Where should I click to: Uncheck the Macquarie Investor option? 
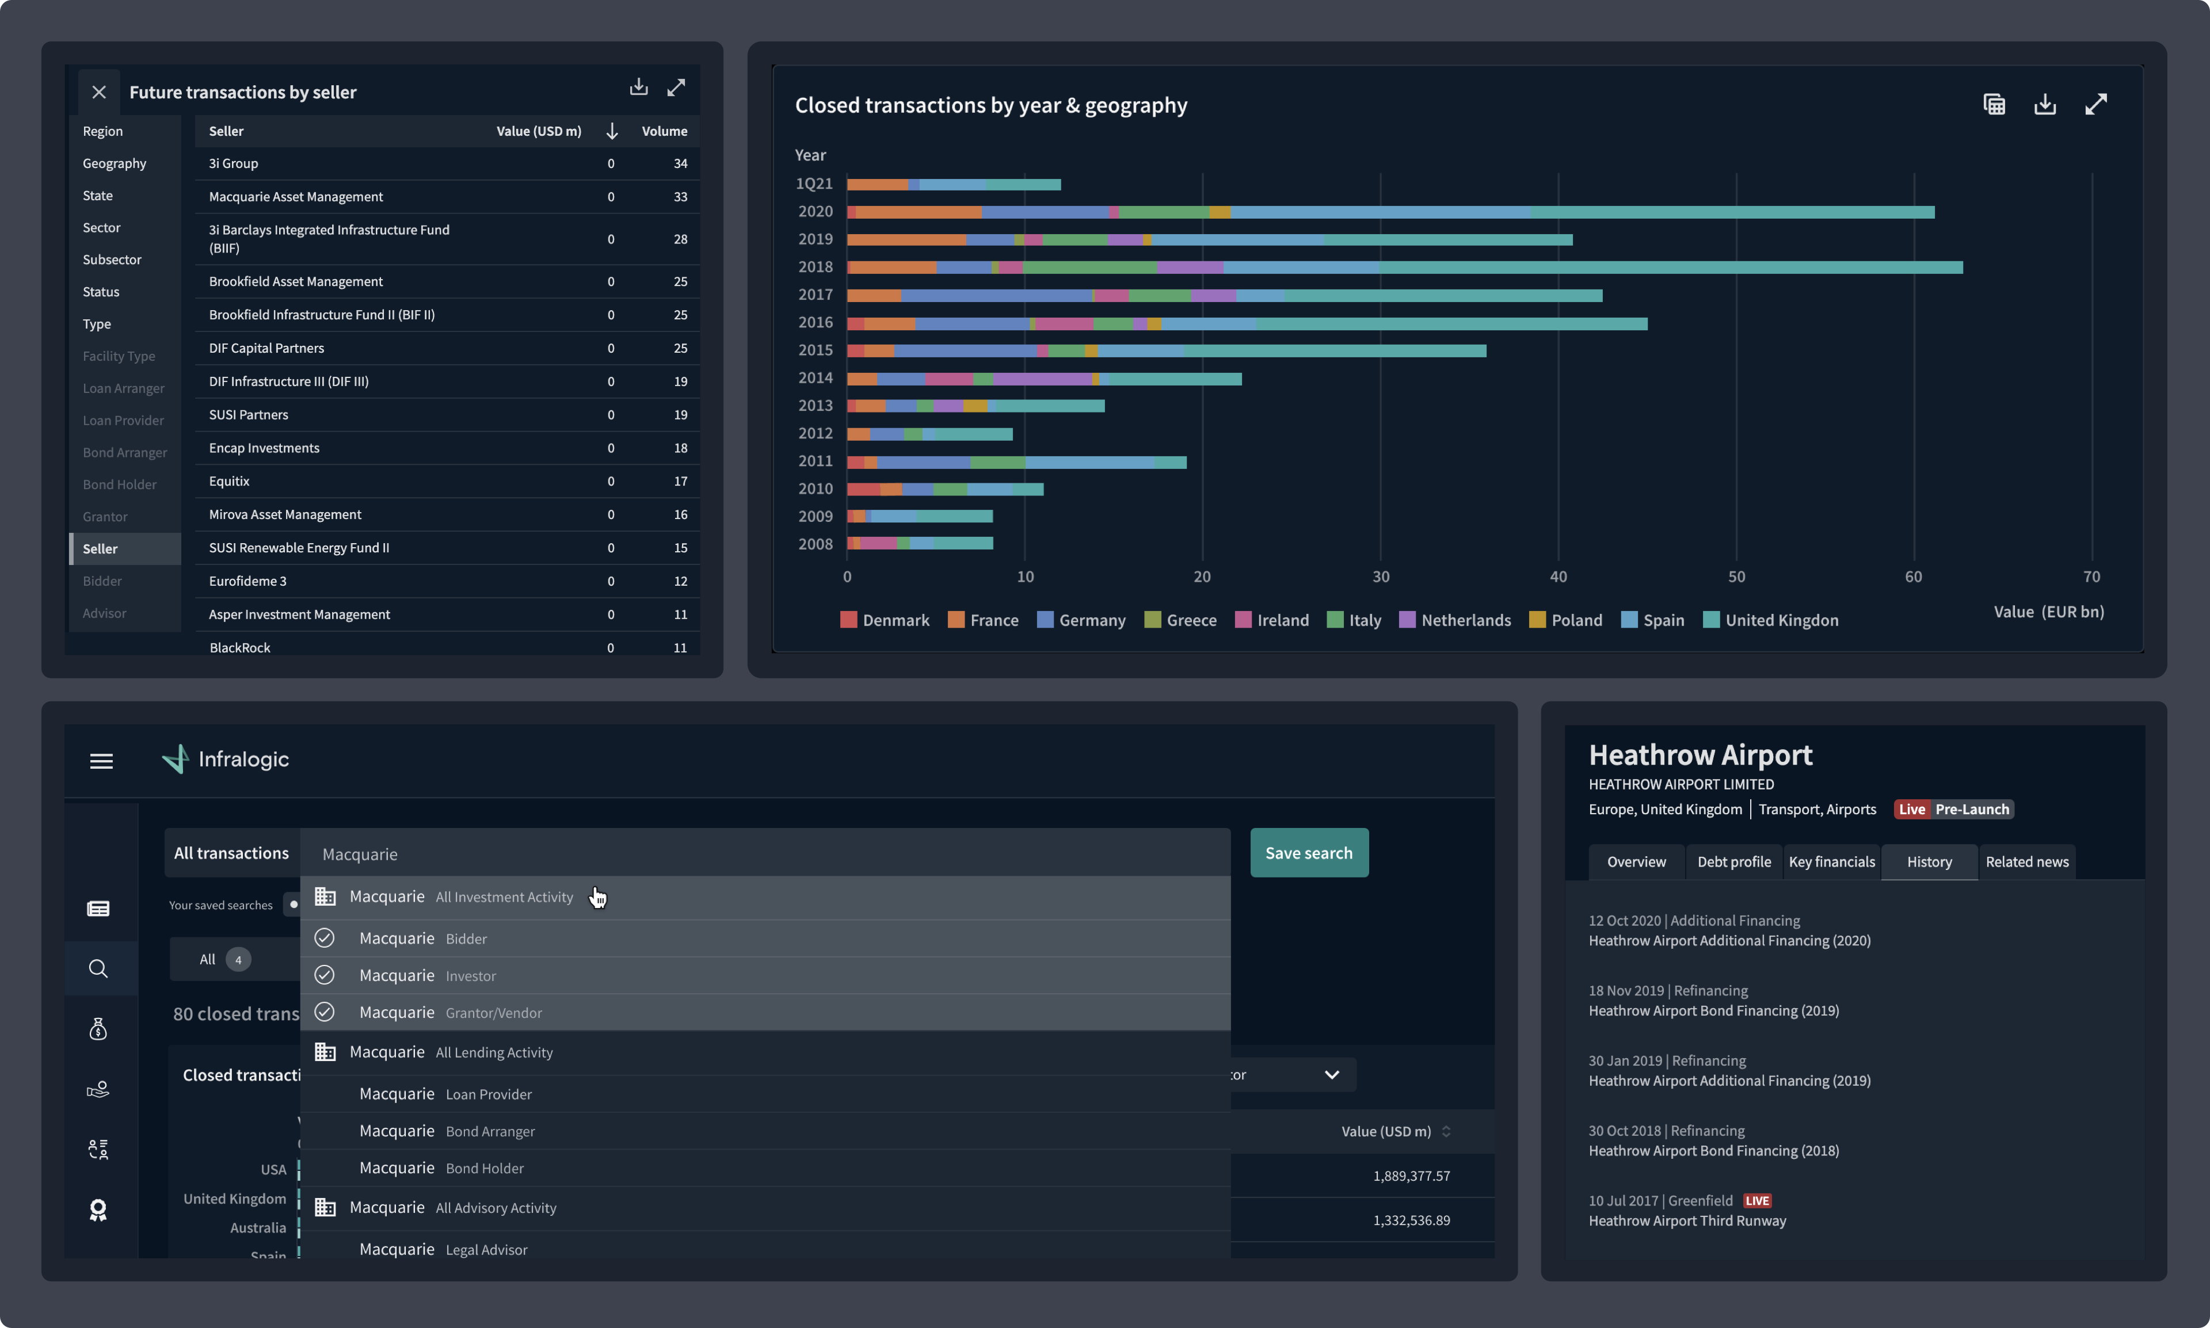pyautogui.click(x=324, y=975)
